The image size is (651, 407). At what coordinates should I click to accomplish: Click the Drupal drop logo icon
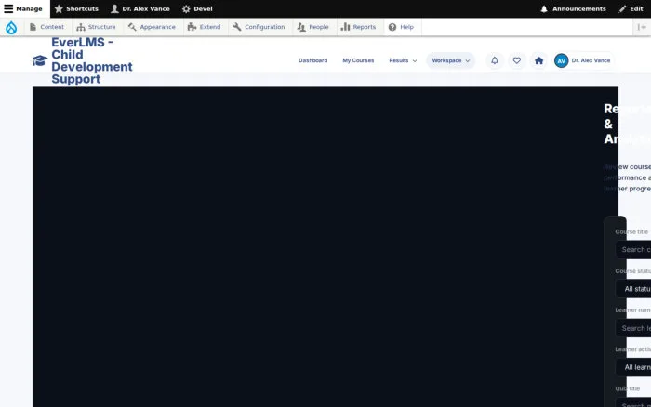(x=11, y=27)
